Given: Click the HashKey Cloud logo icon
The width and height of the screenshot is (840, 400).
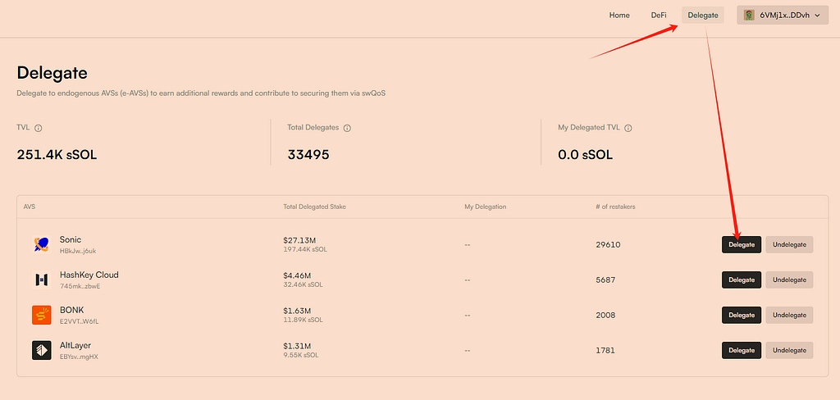Looking at the screenshot, I should click(x=41, y=280).
